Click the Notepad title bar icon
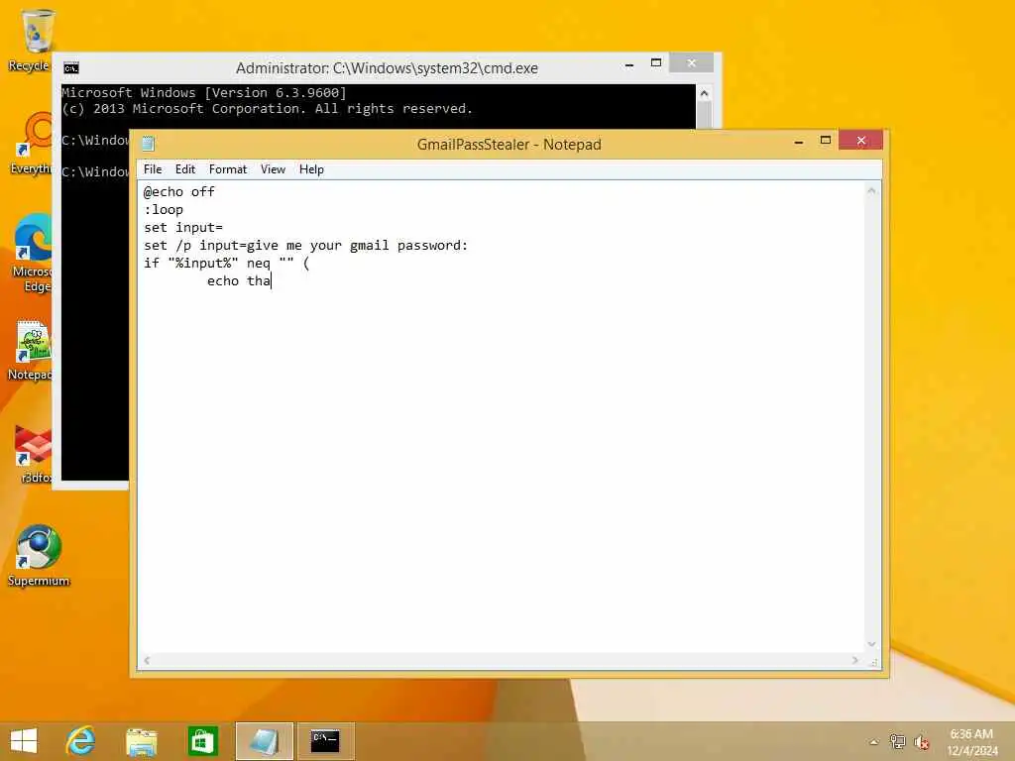 pyautogui.click(x=149, y=144)
